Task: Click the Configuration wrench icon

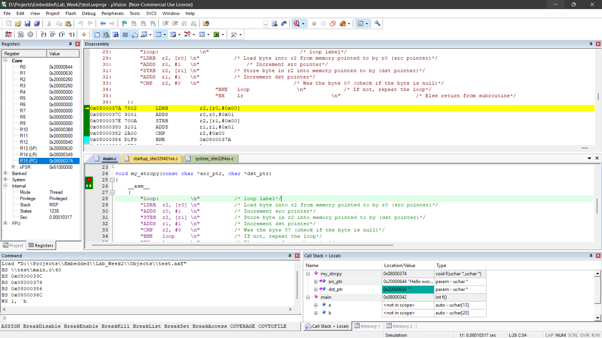Action: (377, 23)
